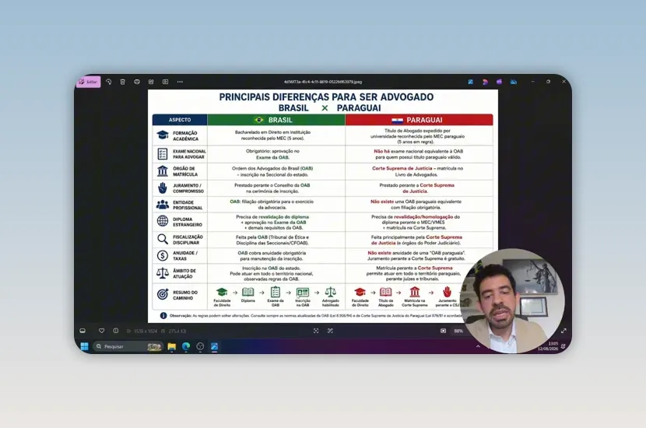Open the Windows Start button

pos(85,346)
